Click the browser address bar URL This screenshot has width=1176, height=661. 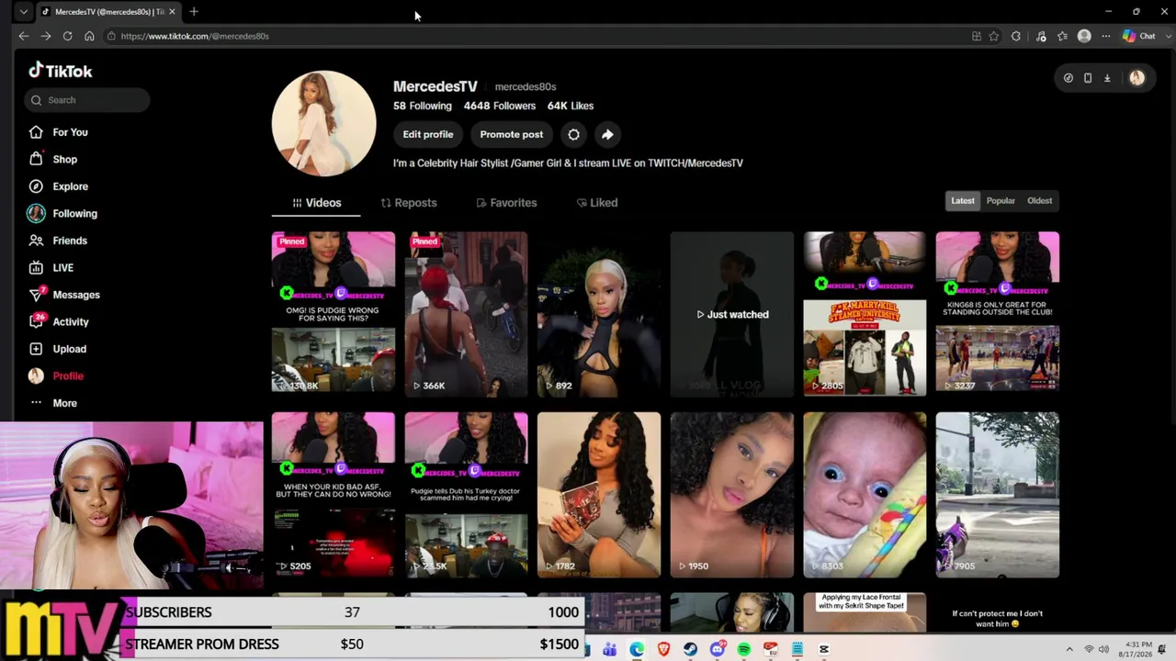pos(195,36)
